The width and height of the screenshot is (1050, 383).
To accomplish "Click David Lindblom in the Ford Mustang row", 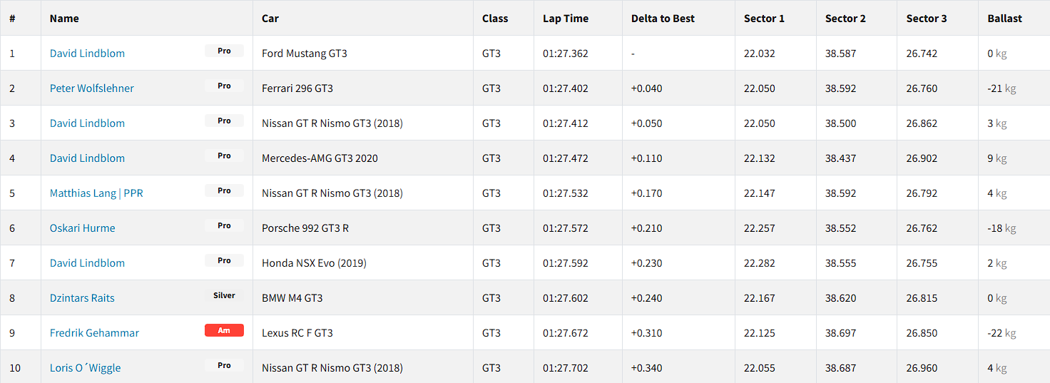I will click(87, 53).
